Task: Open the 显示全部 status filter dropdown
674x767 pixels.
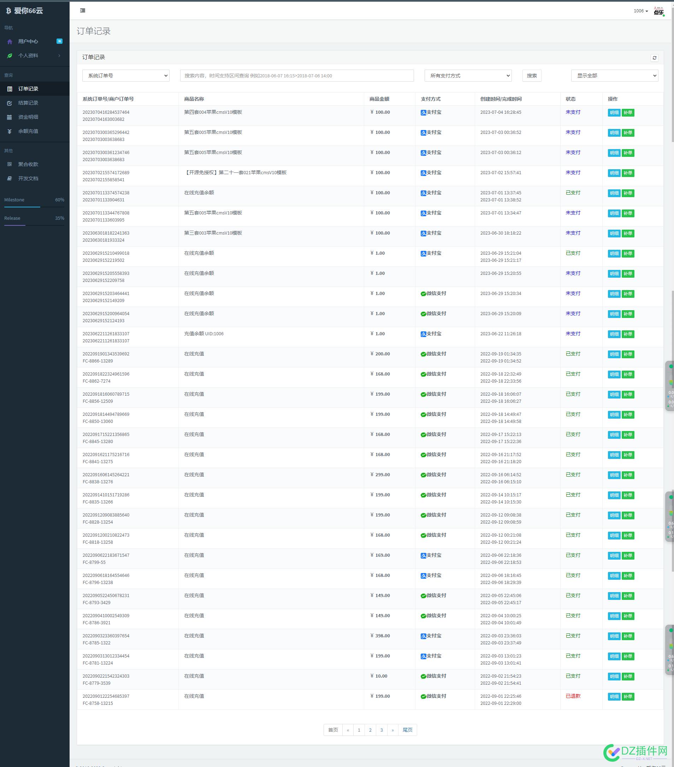Action: click(x=614, y=75)
